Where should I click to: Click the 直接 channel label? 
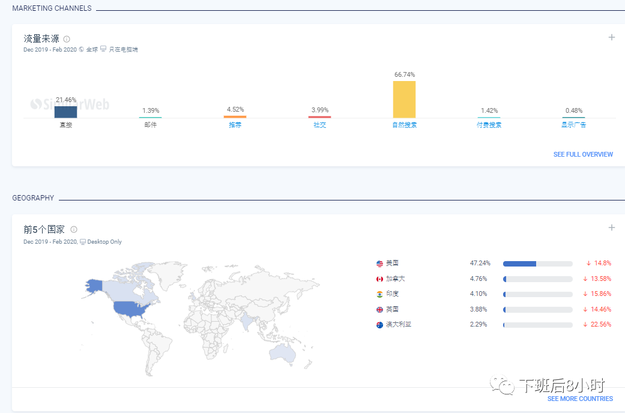[66, 125]
